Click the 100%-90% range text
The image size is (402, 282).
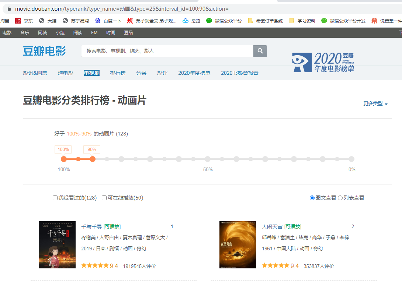pos(79,134)
